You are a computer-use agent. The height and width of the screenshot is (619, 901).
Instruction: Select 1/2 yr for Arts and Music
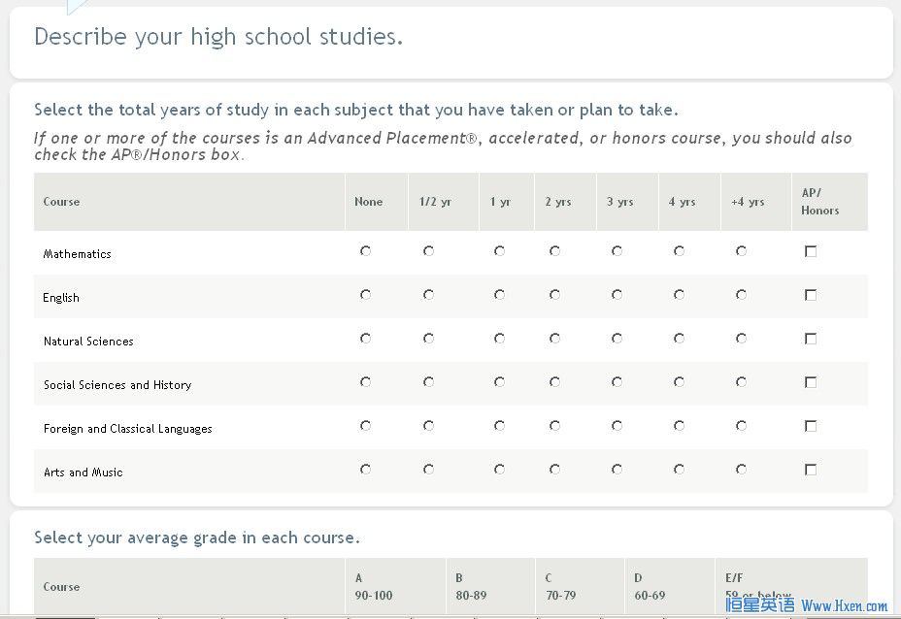pyautogui.click(x=428, y=470)
